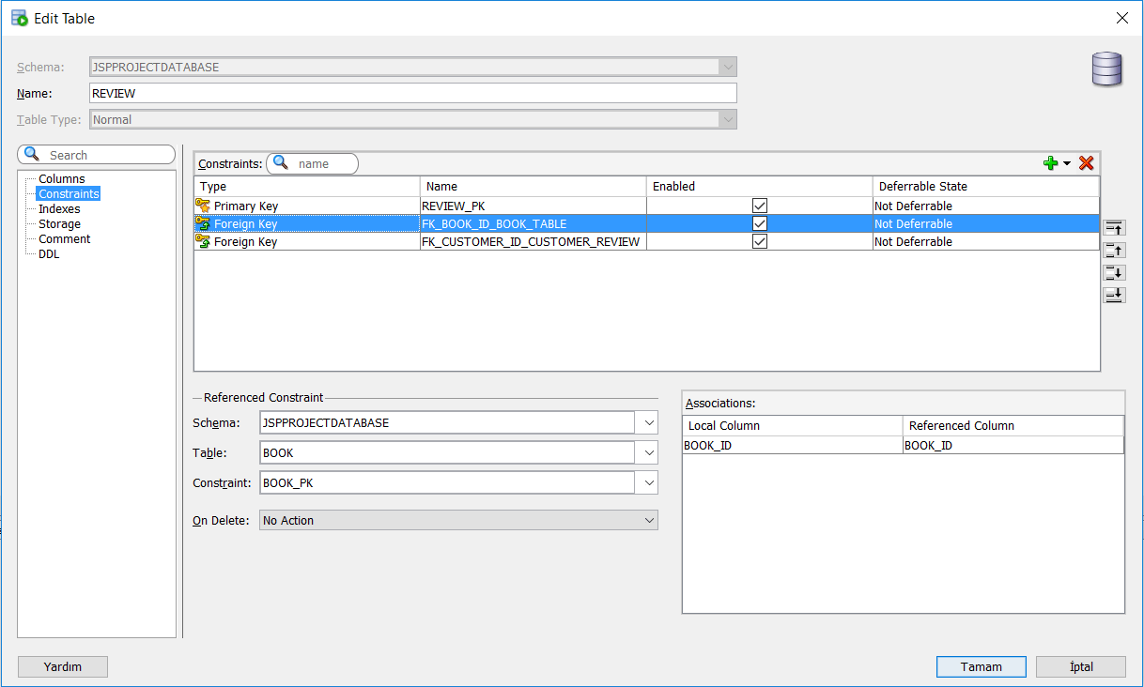Click the Type column header
Viewport: 1144px width, 687px height.
(307, 186)
